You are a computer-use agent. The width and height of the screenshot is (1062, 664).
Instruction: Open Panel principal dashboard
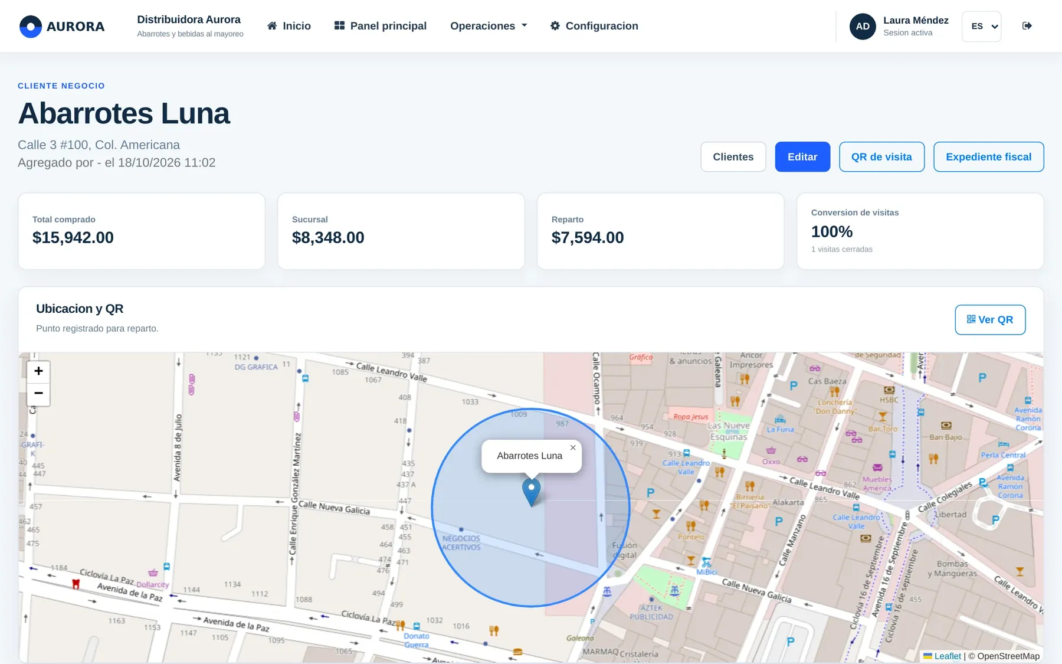point(380,26)
